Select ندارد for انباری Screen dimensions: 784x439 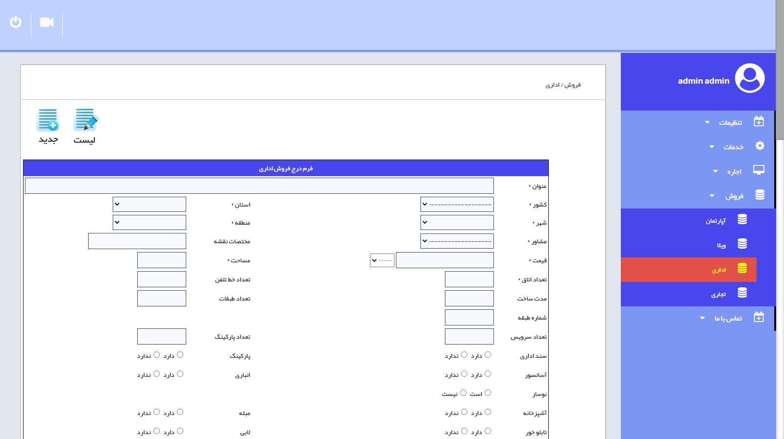(x=156, y=374)
